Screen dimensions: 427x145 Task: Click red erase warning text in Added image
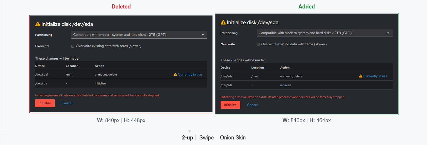tap(283, 97)
